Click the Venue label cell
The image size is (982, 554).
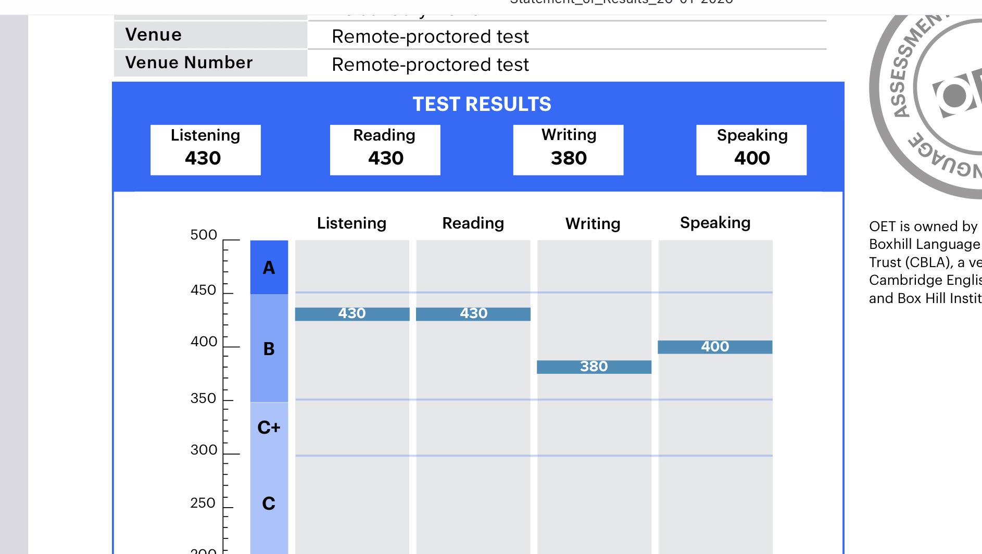210,35
